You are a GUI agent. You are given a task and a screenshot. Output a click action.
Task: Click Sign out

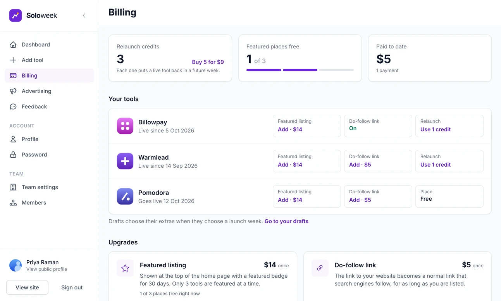(72, 287)
